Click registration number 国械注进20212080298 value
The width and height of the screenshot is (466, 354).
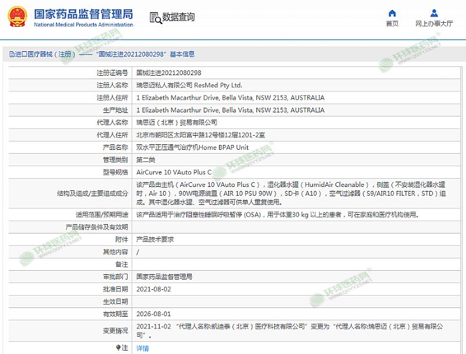(168, 73)
